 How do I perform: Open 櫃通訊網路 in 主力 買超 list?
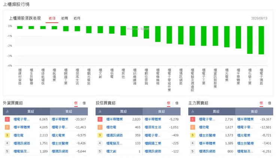(x=207, y=151)
